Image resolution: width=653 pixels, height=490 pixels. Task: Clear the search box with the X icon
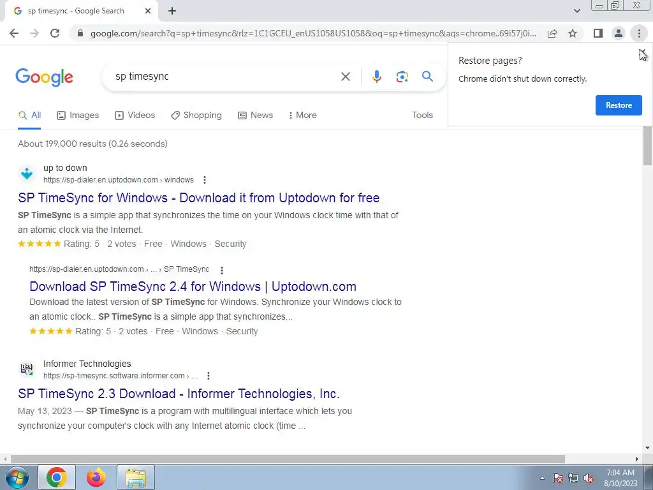345,77
